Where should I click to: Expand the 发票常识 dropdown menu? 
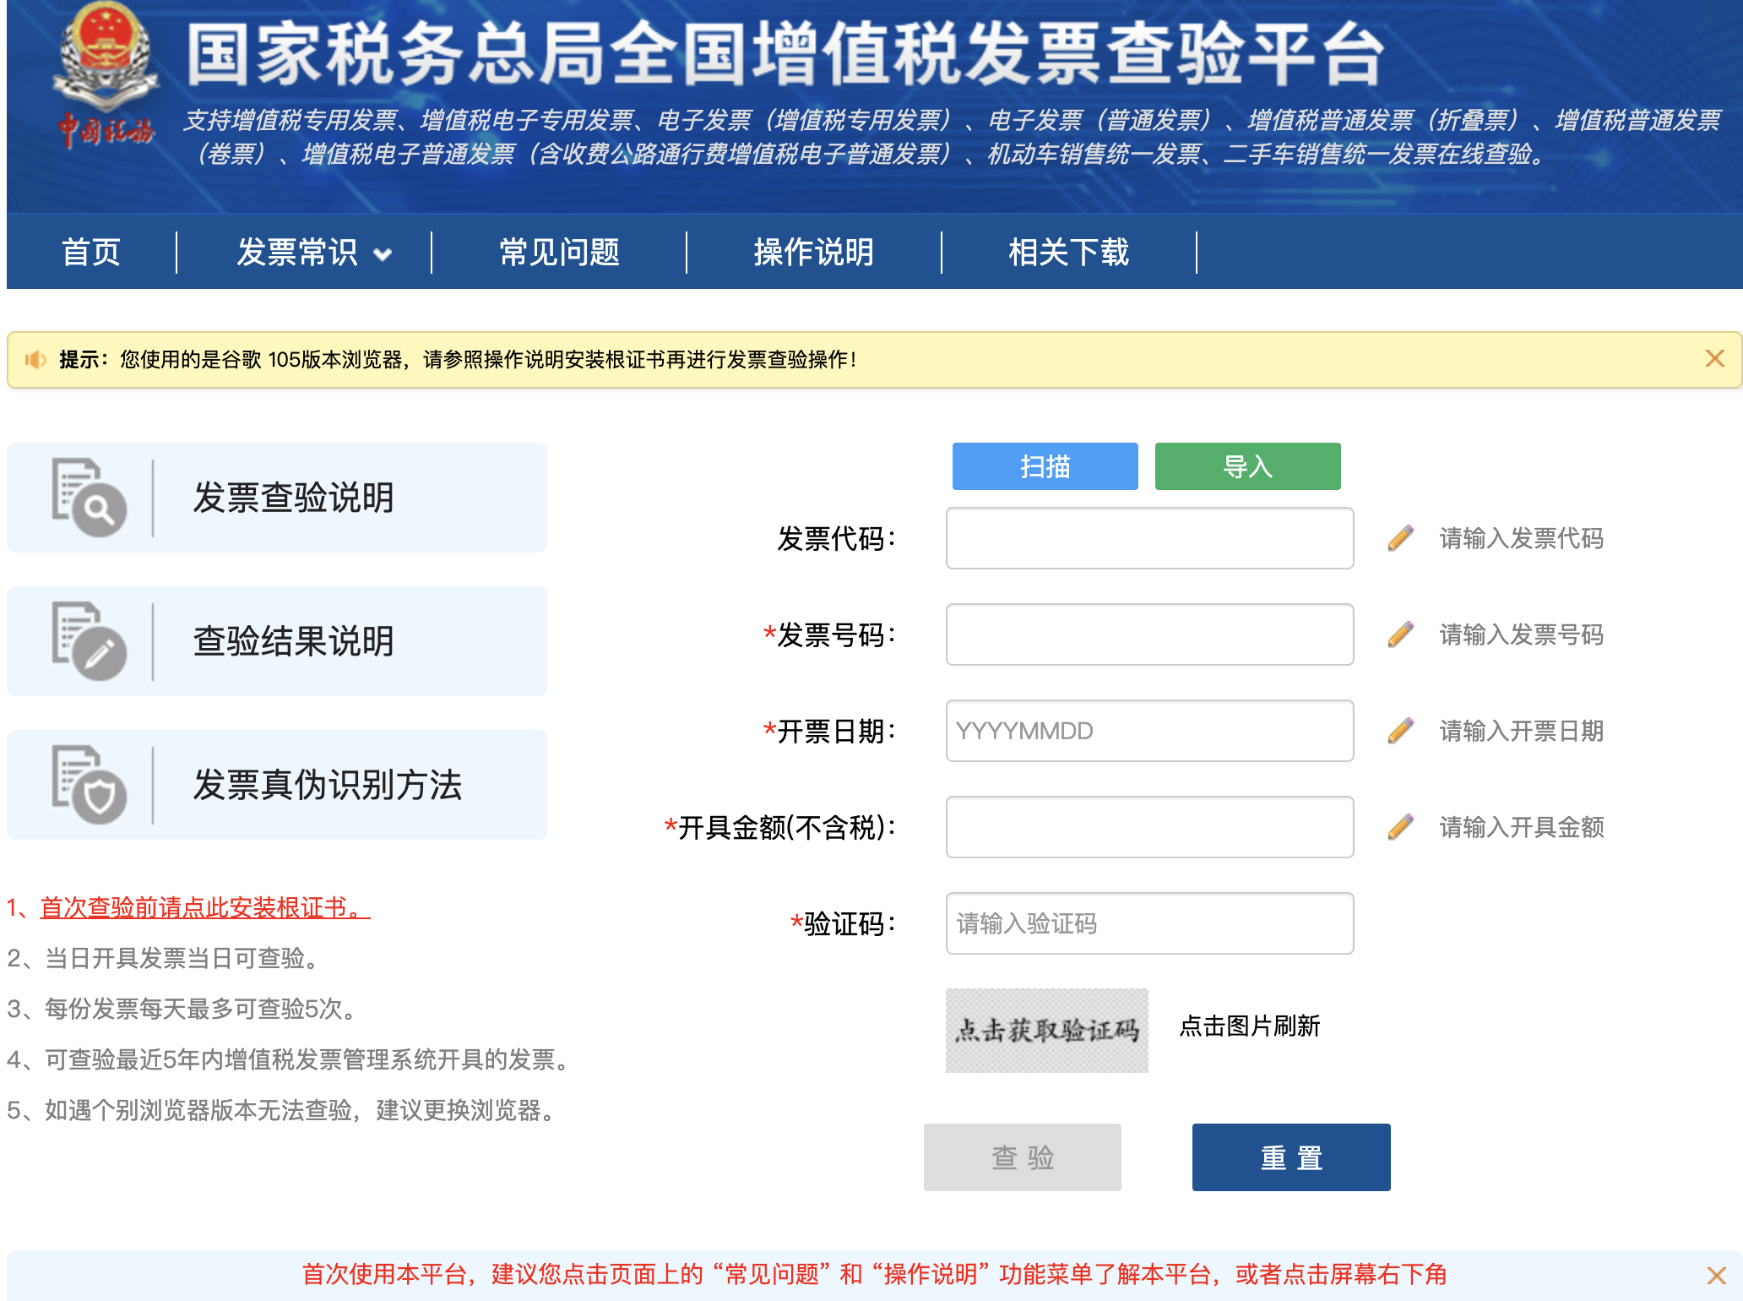click(x=312, y=251)
